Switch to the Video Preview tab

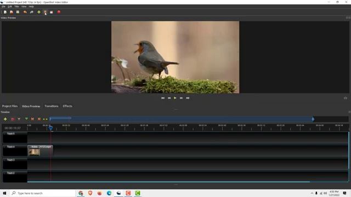point(31,106)
